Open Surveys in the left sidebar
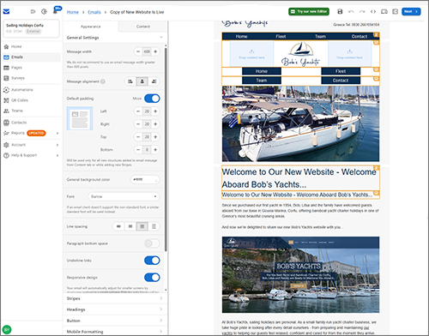This screenshot has width=429, height=336. click(32, 78)
